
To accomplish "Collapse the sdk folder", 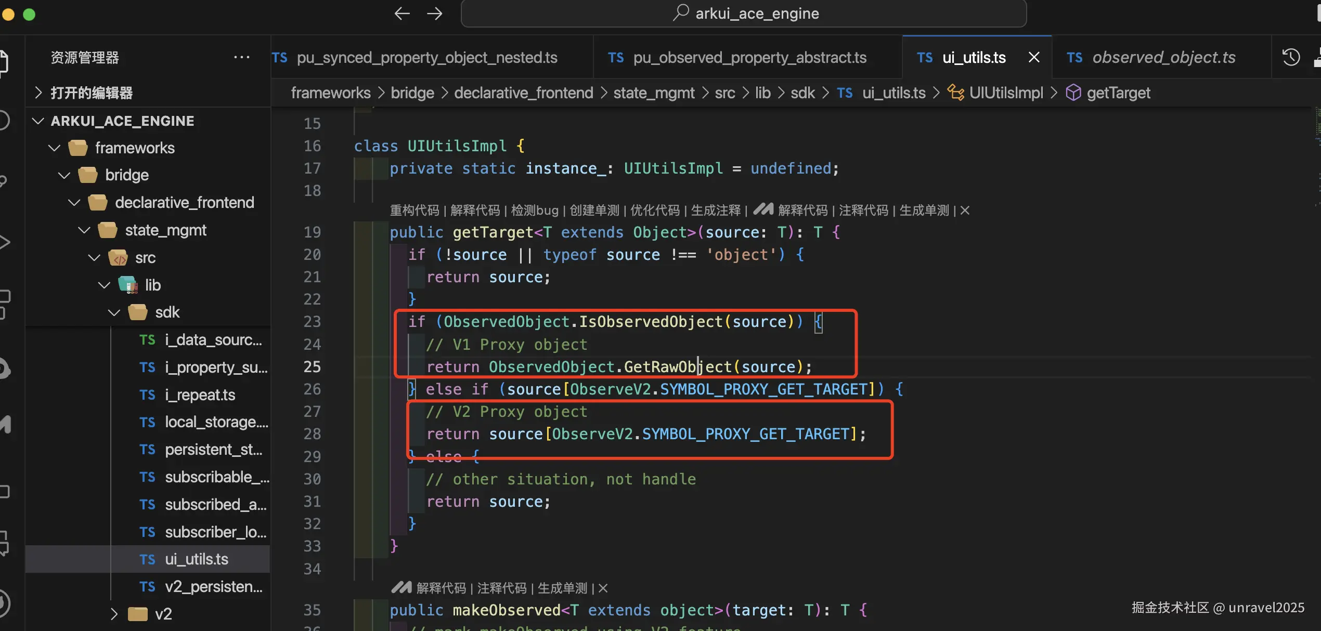I will coord(114,312).
